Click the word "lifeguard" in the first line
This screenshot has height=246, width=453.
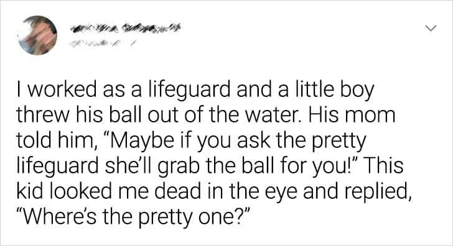pyautogui.click(x=190, y=89)
